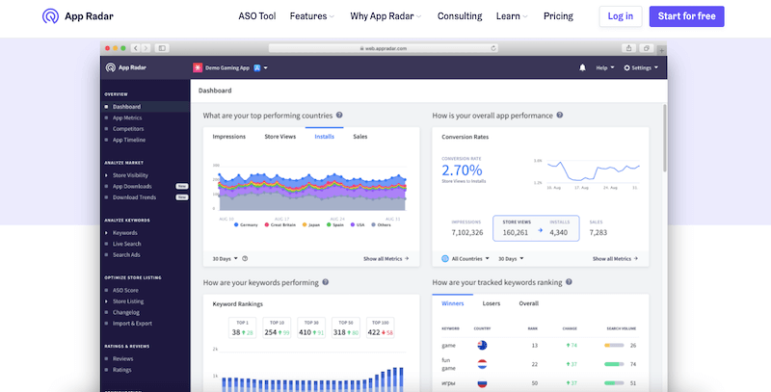Select the Store Views to Installs box
The image size is (771, 392).
click(536, 228)
